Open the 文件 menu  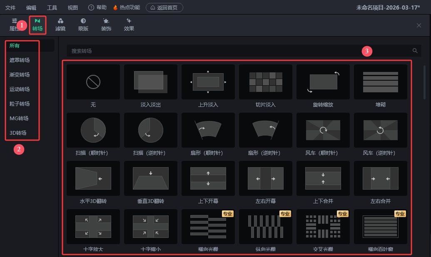point(10,7)
